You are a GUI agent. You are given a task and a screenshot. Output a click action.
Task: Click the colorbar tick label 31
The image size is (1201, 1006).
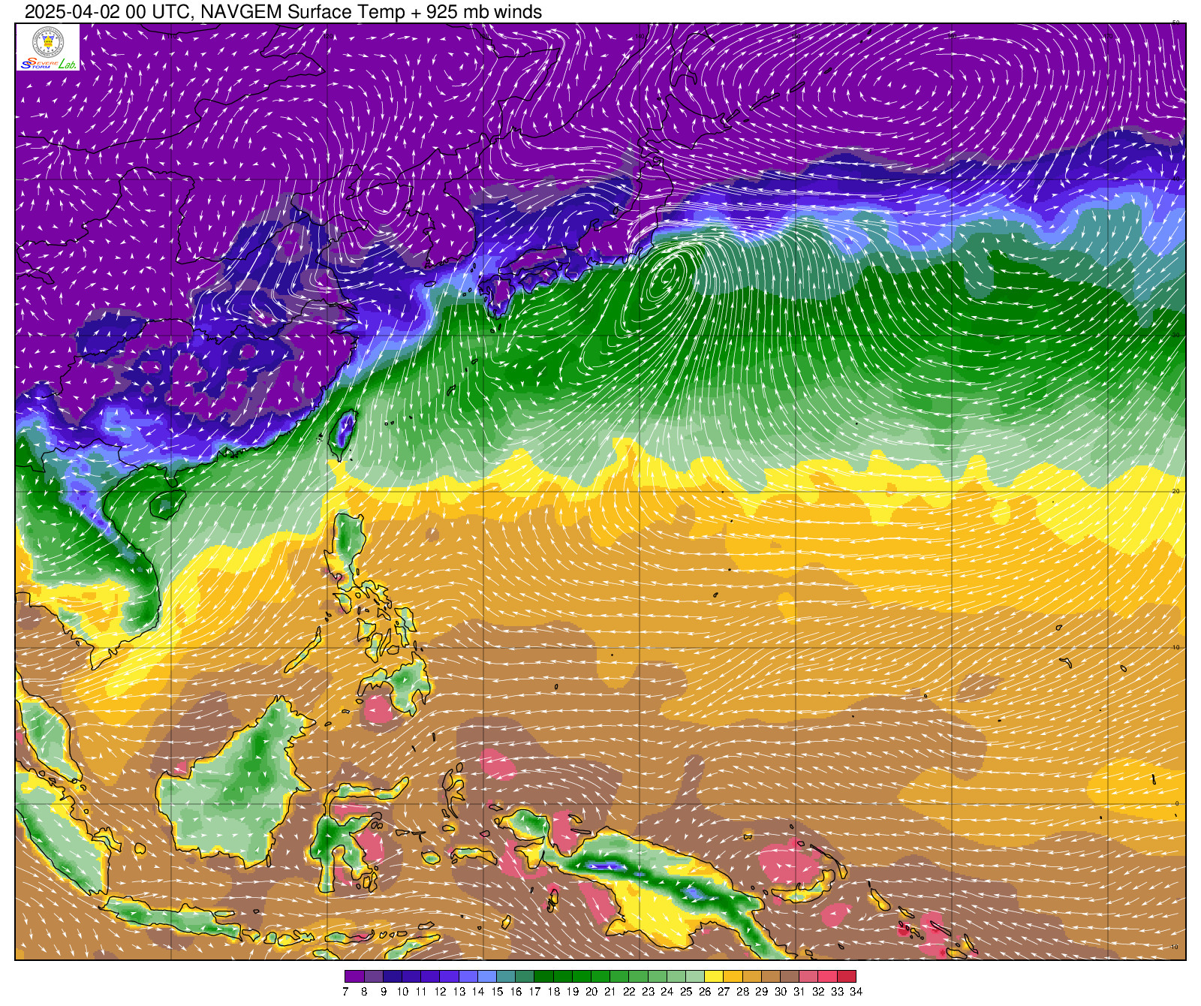799,992
